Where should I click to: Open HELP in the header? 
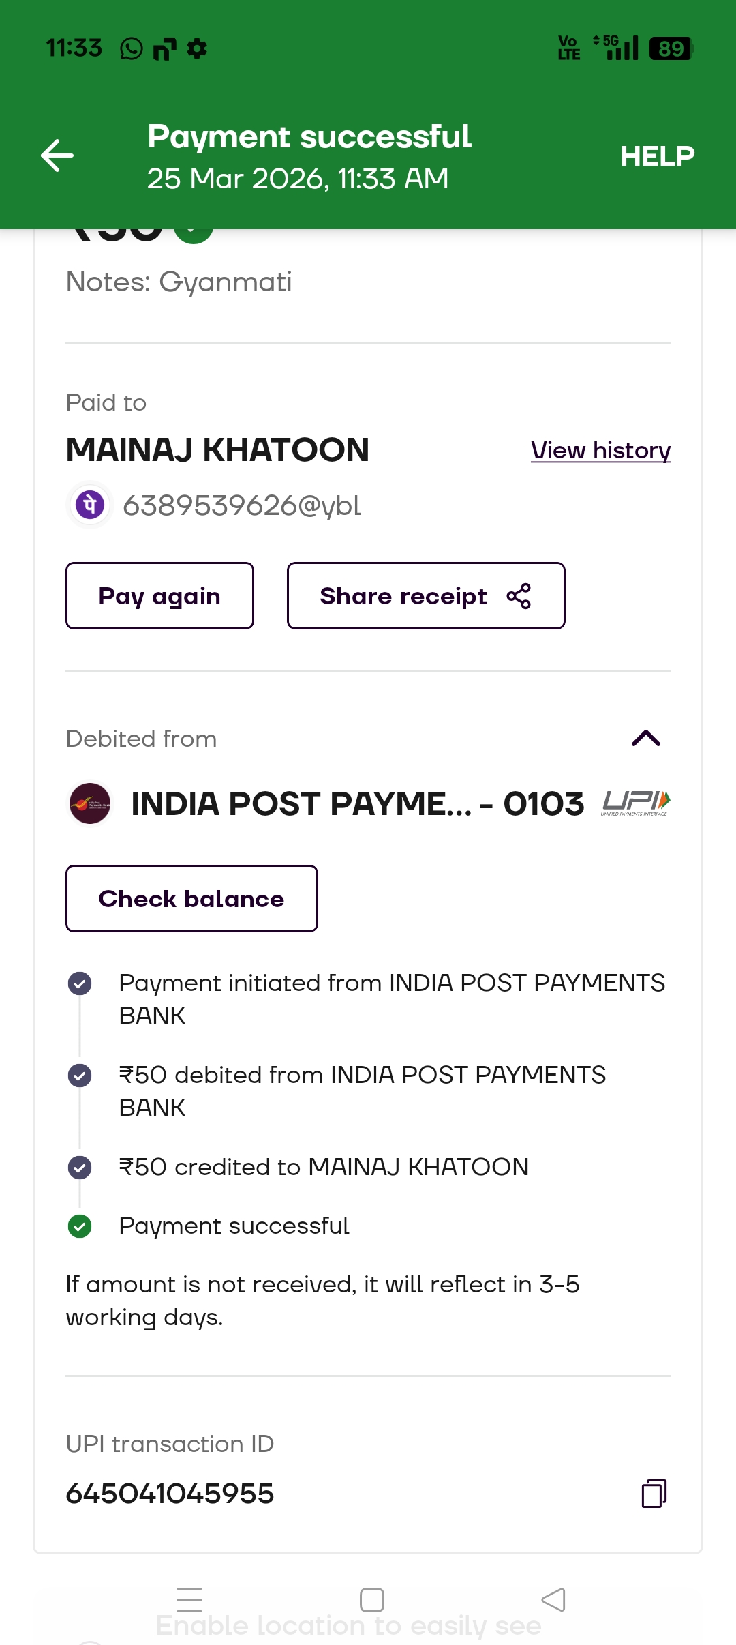click(x=657, y=156)
